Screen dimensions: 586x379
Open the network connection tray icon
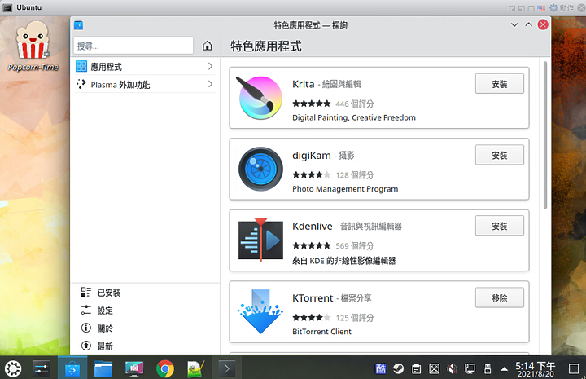(x=470, y=369)
